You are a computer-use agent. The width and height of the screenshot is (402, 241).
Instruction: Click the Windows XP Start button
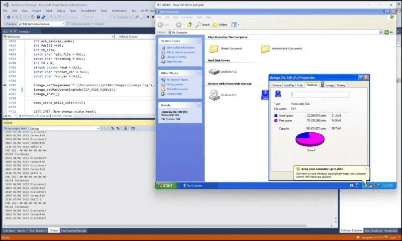pos(165,185)
